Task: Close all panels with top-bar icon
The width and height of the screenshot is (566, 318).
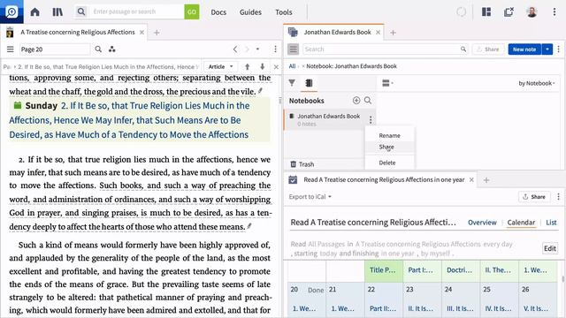Action: (509, 11)
